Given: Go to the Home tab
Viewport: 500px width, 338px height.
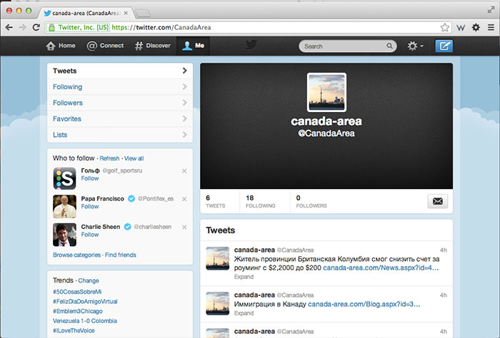Looking at the screenshot, I should coord(61,46).
